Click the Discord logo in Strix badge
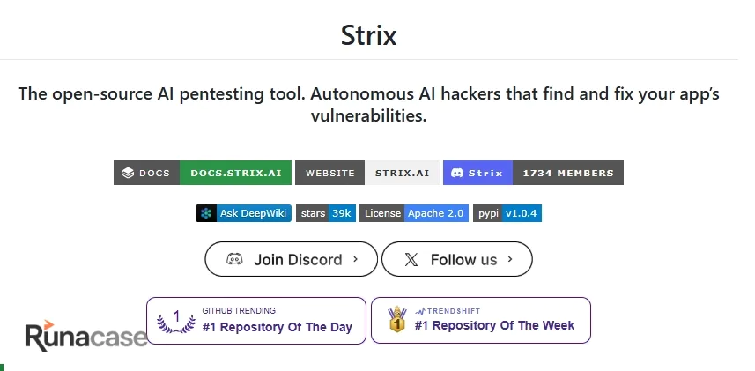The image size is (755, 371). tap(457, 173)
